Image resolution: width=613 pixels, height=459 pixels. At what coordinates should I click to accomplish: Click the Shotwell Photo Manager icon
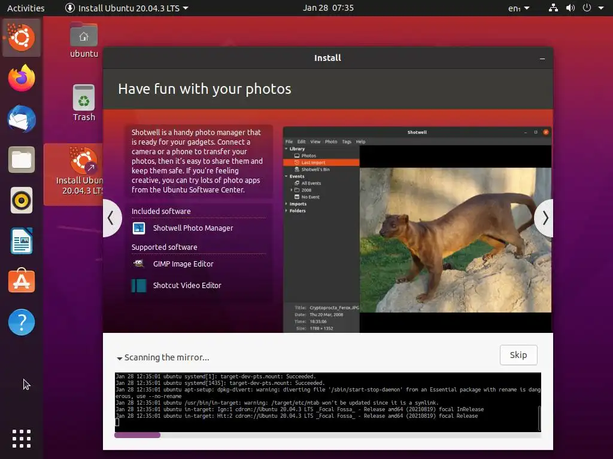pyautogui.click(x=139, y=228)
